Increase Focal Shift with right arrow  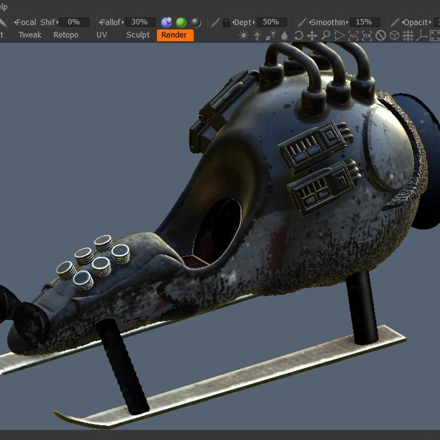[x=57, y=22]
